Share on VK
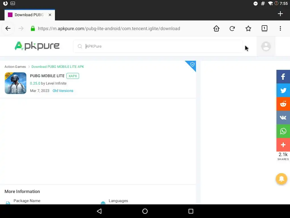Image resolution: width=290 pixels, height=218 pixels. pyautogui.click(x=283, y=118)
